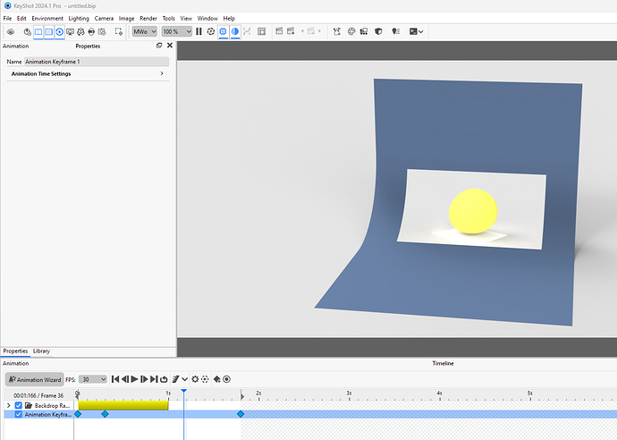The image size is (617, 440).
Task: Jump to the animation end
Action: tap(154, 379)
